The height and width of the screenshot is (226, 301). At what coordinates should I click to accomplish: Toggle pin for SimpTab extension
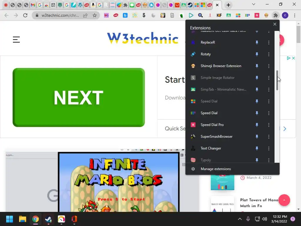[257, 89]
